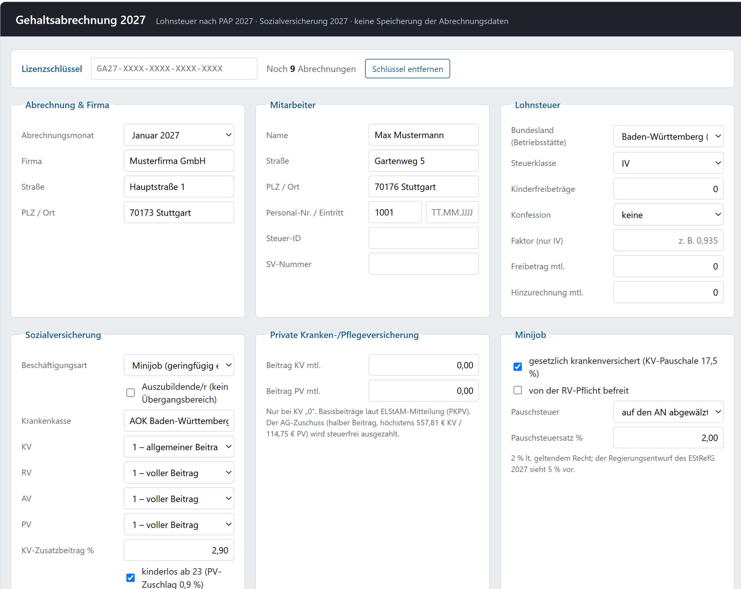Open the Bundesland dropdown

tap(668, 136)
